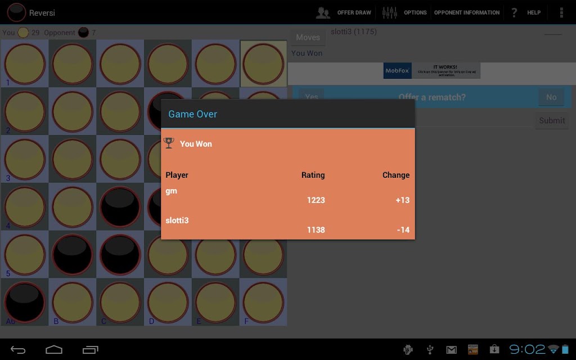This screenshot has width=576, height=360.
Task: Click the Offer Draw people icon
Action: pos(323,12)
